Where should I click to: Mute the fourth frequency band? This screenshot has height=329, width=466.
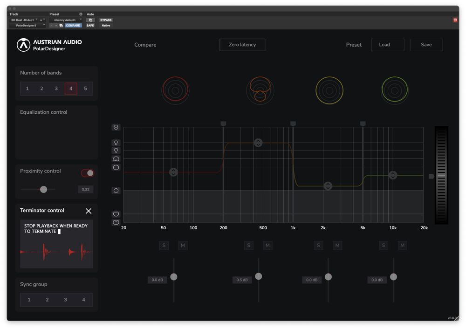coord(402,245)
